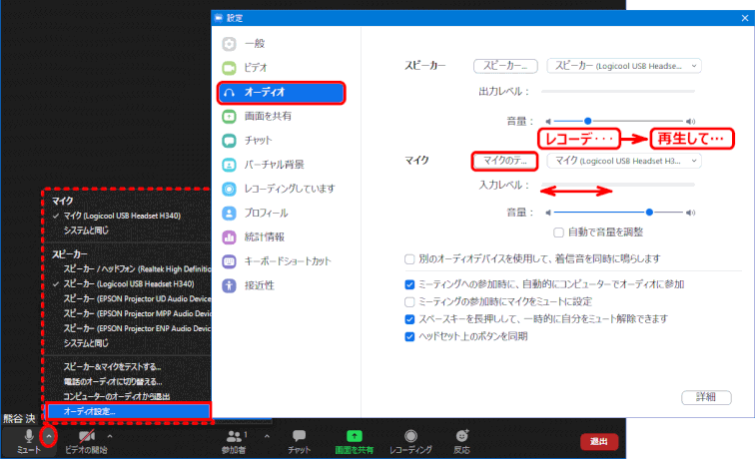Viewport: 755px width, 459px height.
Task: Choose オーディオ設定... from the audio menu
Action: (129, 412)
